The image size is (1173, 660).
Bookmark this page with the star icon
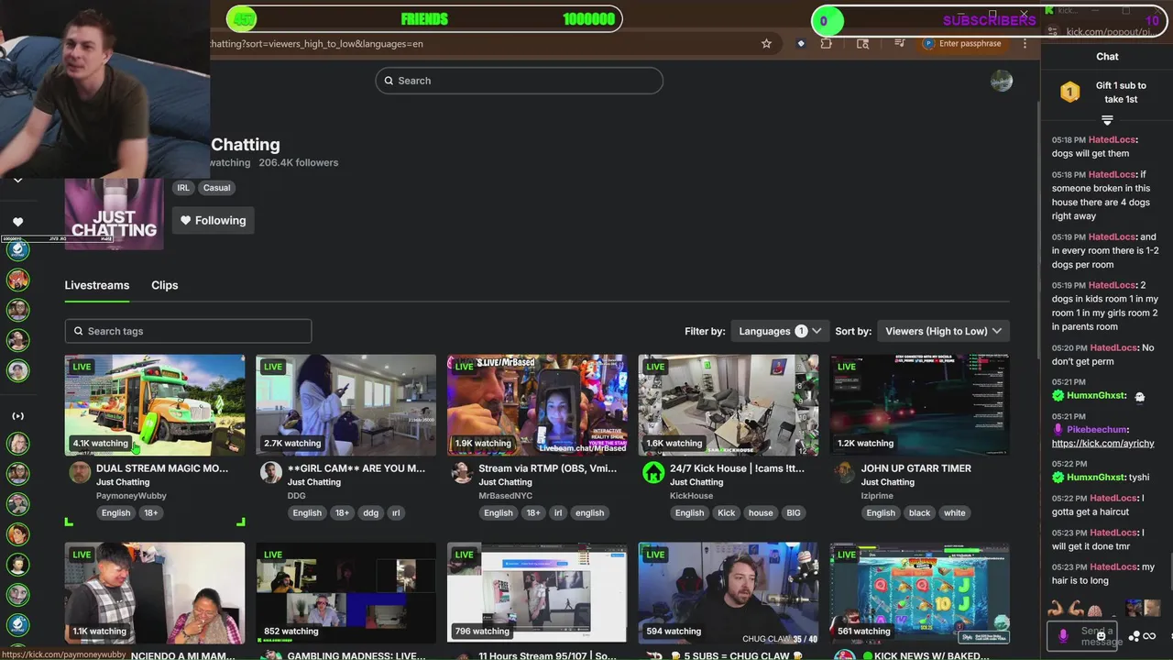pyautogui.click(x=766, y=43)
